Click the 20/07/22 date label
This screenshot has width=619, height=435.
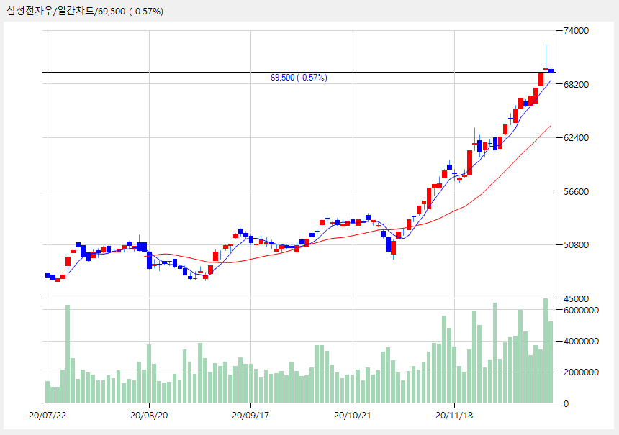click(x=48, y=416)
